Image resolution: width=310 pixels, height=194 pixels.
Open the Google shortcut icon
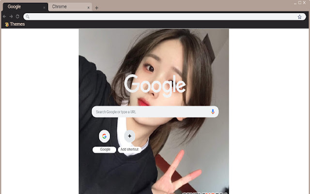pos(105,136)
